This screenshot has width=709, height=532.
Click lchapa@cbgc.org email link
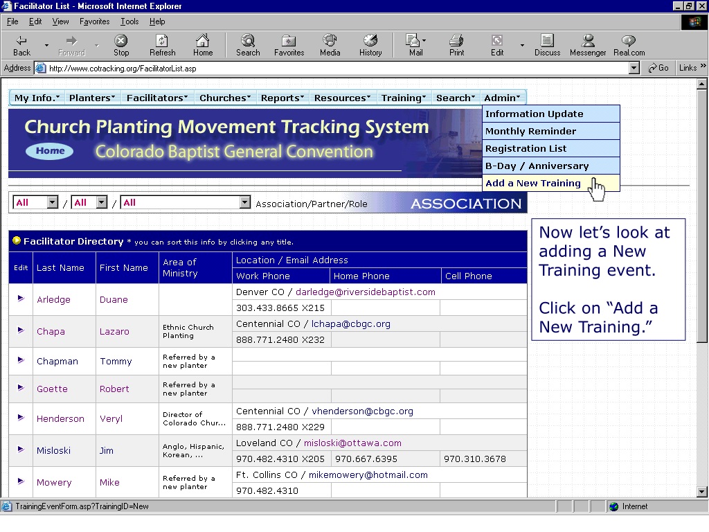351,324
